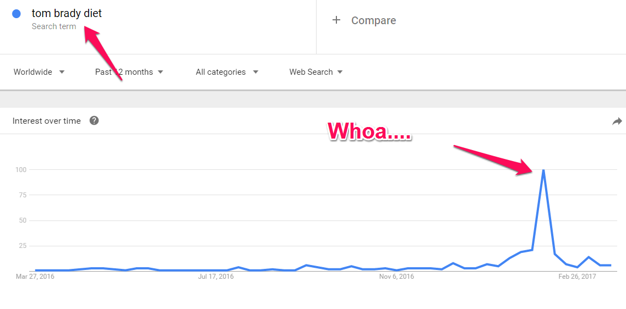Click the blue dot search term indicator
Viewport: 626px width, 309px height.
coord(17,14)
